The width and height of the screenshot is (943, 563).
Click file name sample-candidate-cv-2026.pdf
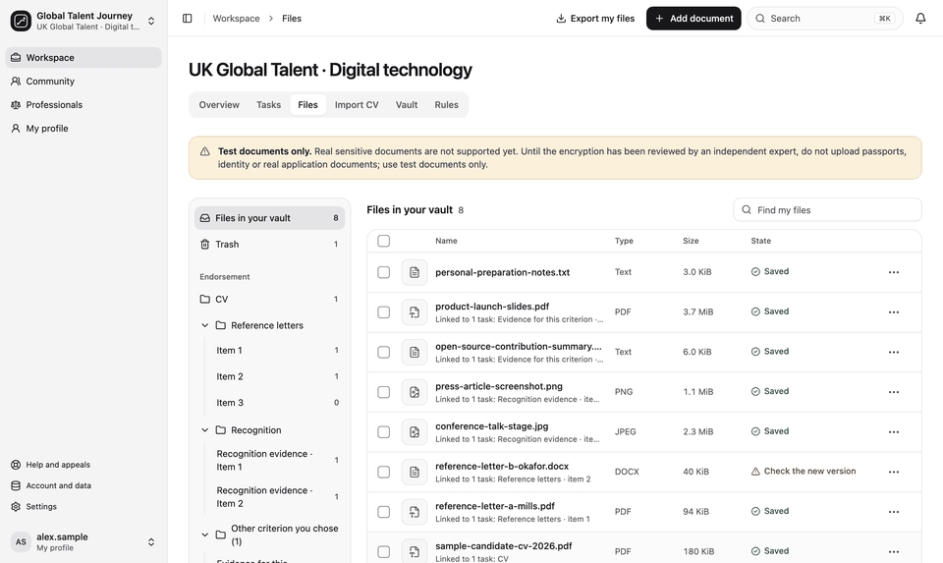503,546
